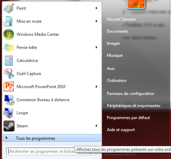Open Vincent Sarrazin user folder
The width and height of the screenshot is (171, 159).
tap(121, 19)
